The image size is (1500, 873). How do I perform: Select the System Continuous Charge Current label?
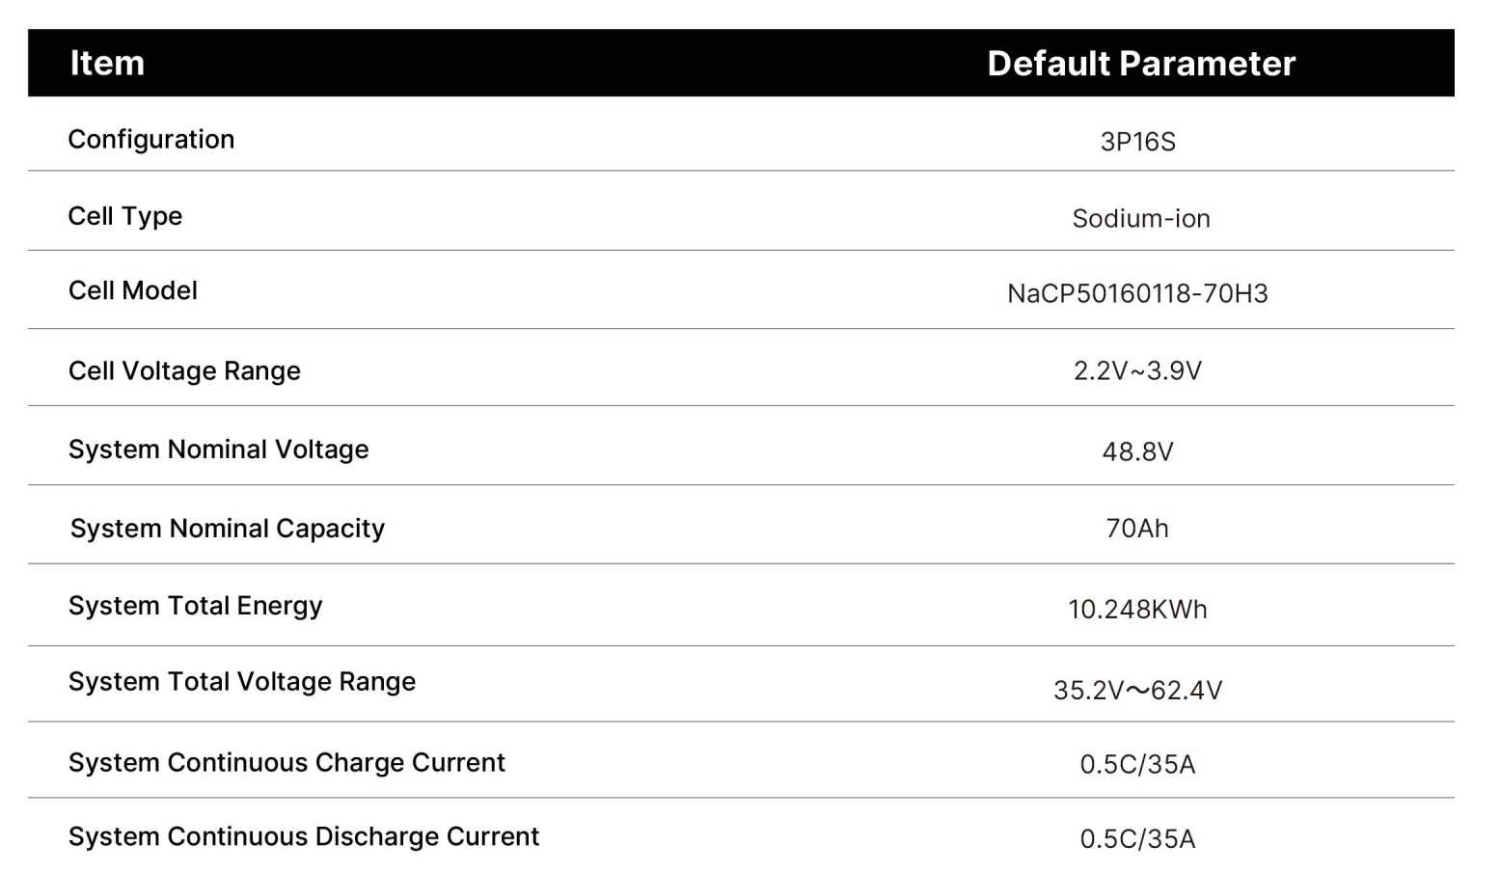(x=286, y=763)
